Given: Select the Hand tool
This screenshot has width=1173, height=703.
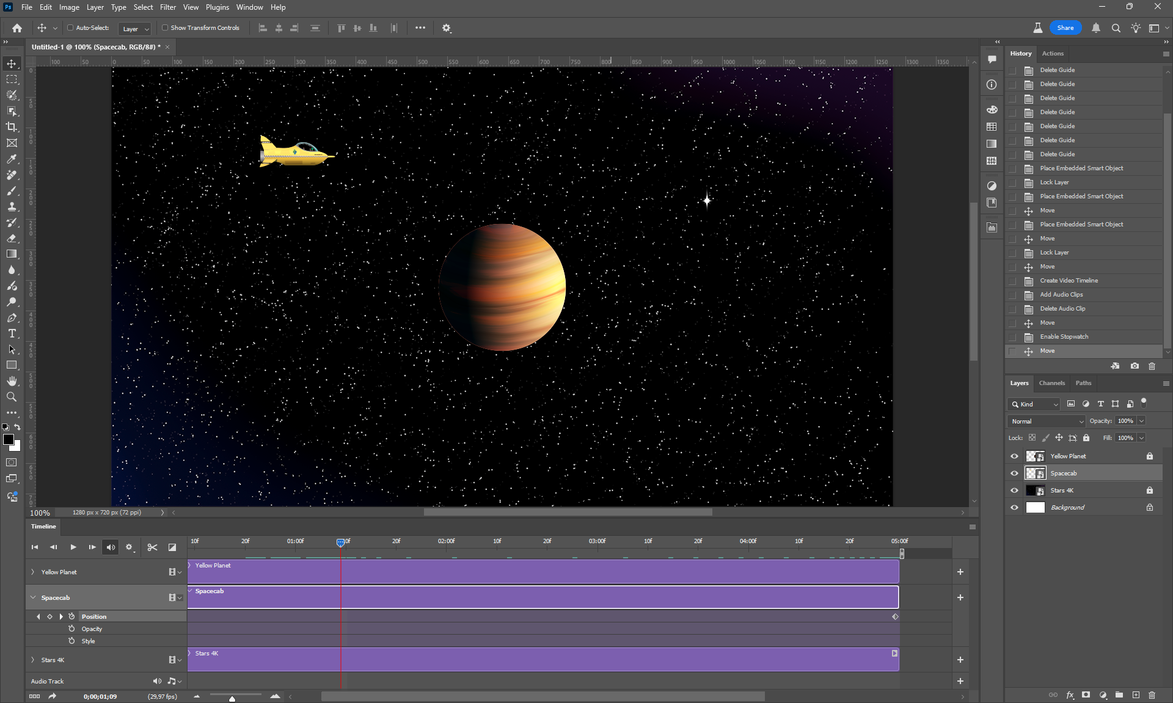Looking at the screenshot, I should (x=12, y=381).
